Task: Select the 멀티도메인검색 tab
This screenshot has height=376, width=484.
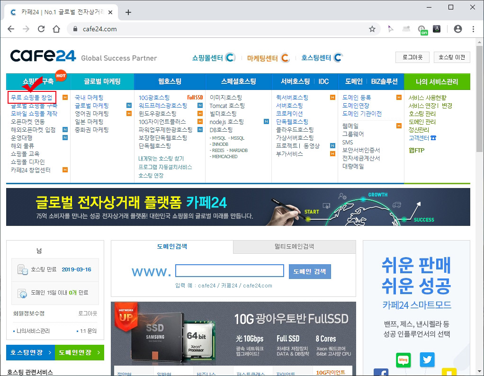Action: coord(294,246)
